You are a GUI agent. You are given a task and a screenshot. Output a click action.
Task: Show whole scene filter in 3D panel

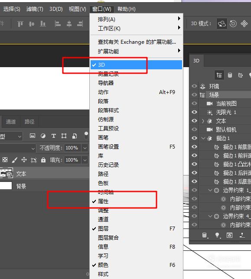click(x=219, y=75)
